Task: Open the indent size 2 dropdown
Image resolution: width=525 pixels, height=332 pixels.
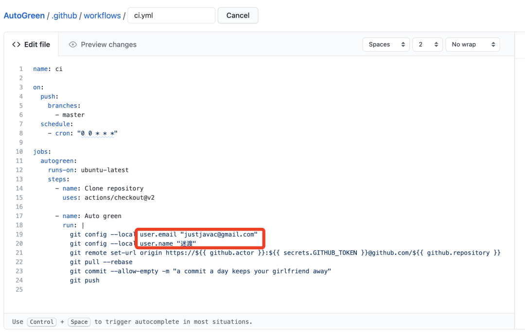Action: click(428, 44)
